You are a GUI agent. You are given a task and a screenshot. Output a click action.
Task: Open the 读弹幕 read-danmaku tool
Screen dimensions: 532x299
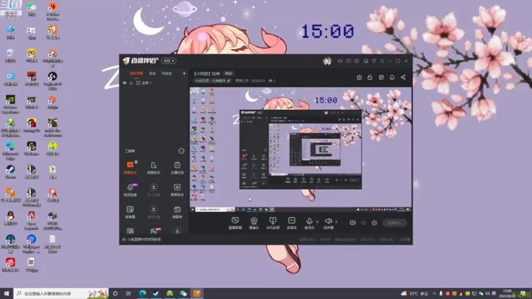pos(130,212)
